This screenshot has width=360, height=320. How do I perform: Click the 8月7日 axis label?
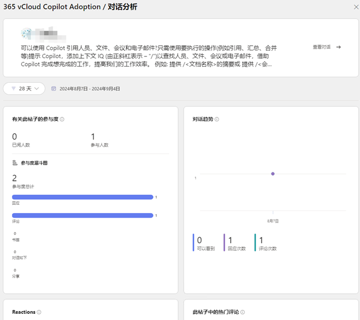point(273,221)
